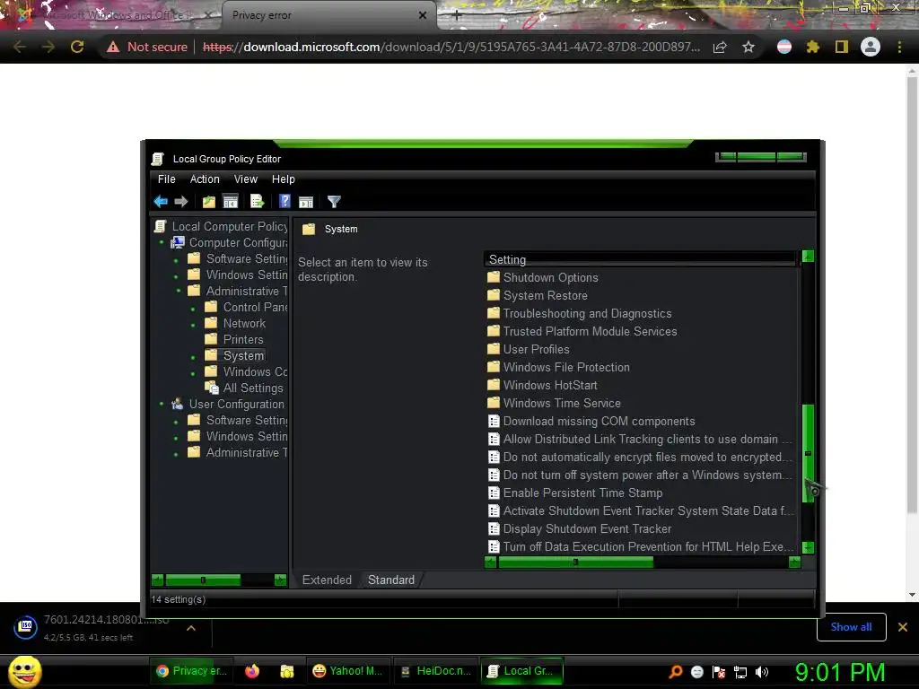Screen dimensions: 919x689
Task: Expand the Control Panel tree node
Action: [x=193, y=309]
